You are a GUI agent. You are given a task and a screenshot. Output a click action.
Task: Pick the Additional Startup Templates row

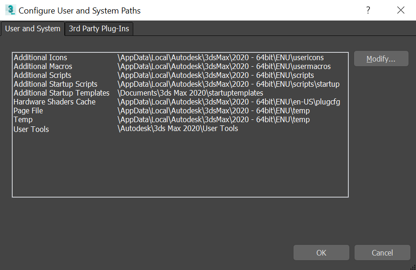pos(61,93)
